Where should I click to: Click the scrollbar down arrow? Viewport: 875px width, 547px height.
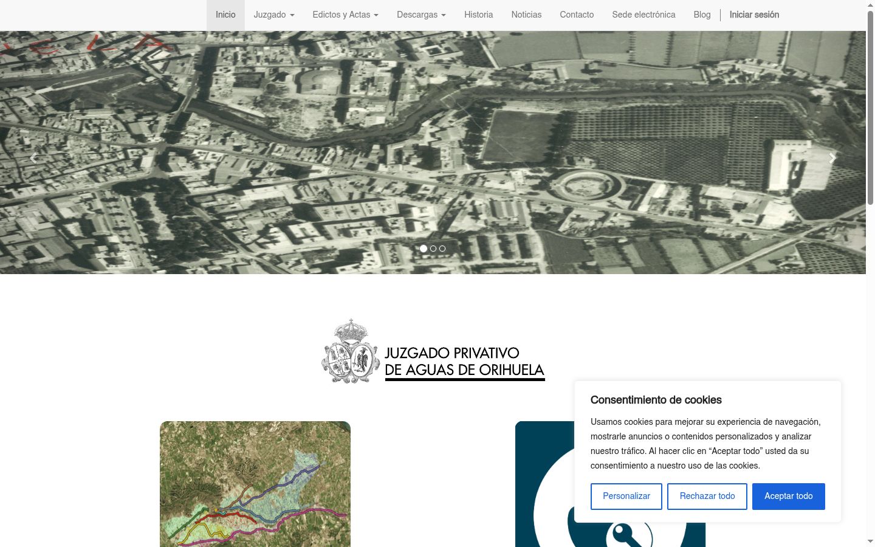(x=870, y=542)
